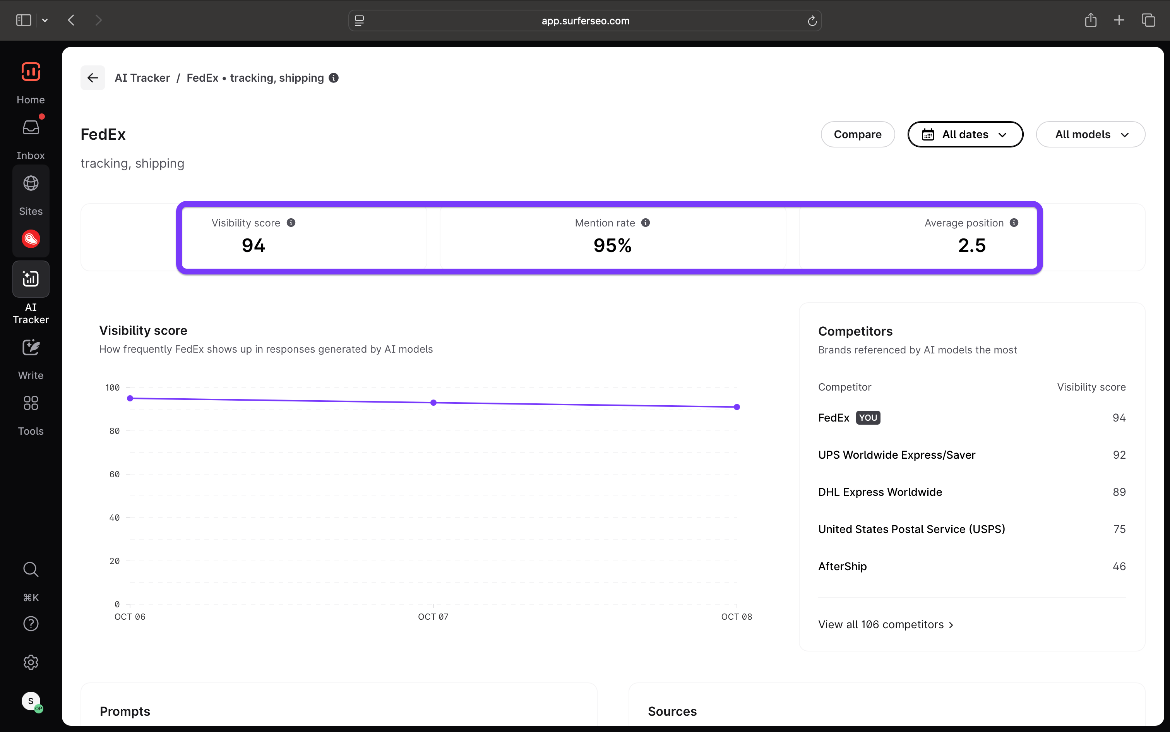Open the help question mark icon
1170x732 pixels.
tap(31, 624)
